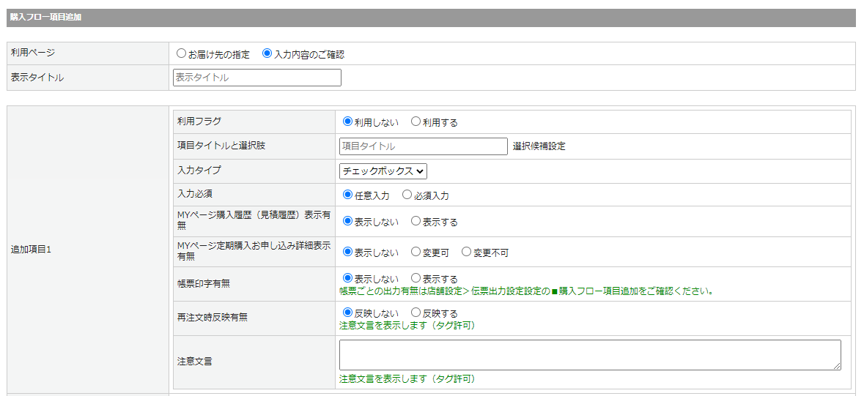Screen dimensions: 864x396
Task: Click the 項目タイトル input field
Action: 423,146
